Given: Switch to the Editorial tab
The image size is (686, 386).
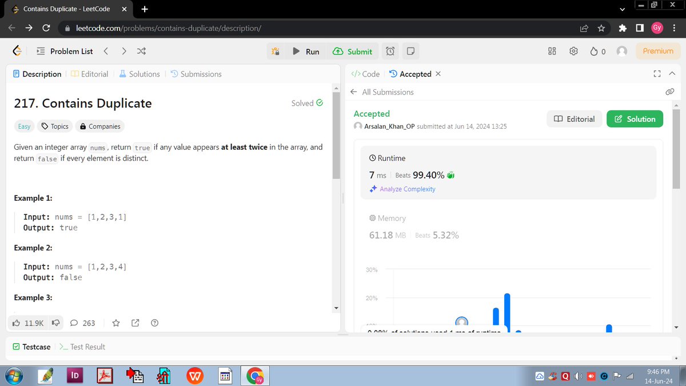Looking at the screenshot, I should point(90,74).
